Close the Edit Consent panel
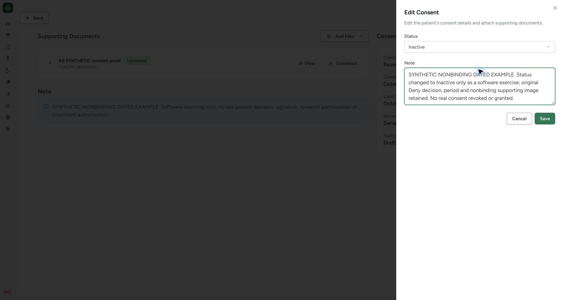 [x=555, y=8]
